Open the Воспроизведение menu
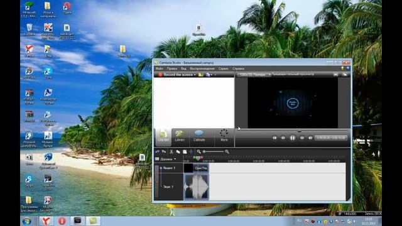Viewport: 402px width, 226px height. click(x=202, y=68)
